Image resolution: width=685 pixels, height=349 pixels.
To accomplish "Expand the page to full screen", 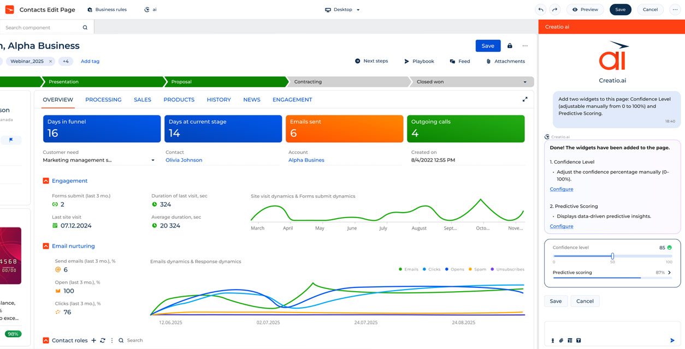I will pyautogui.click(x=525, y=99).
